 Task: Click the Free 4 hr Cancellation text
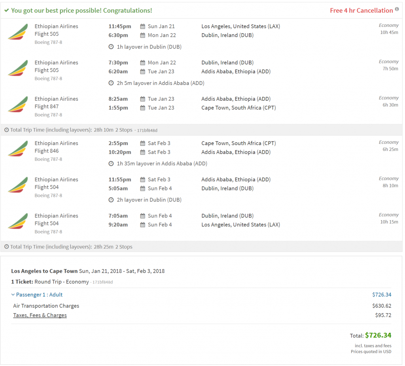361,11
